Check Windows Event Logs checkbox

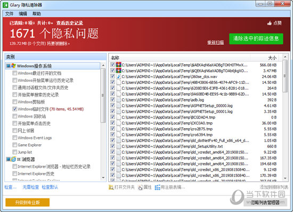click(x=14, y=138)
